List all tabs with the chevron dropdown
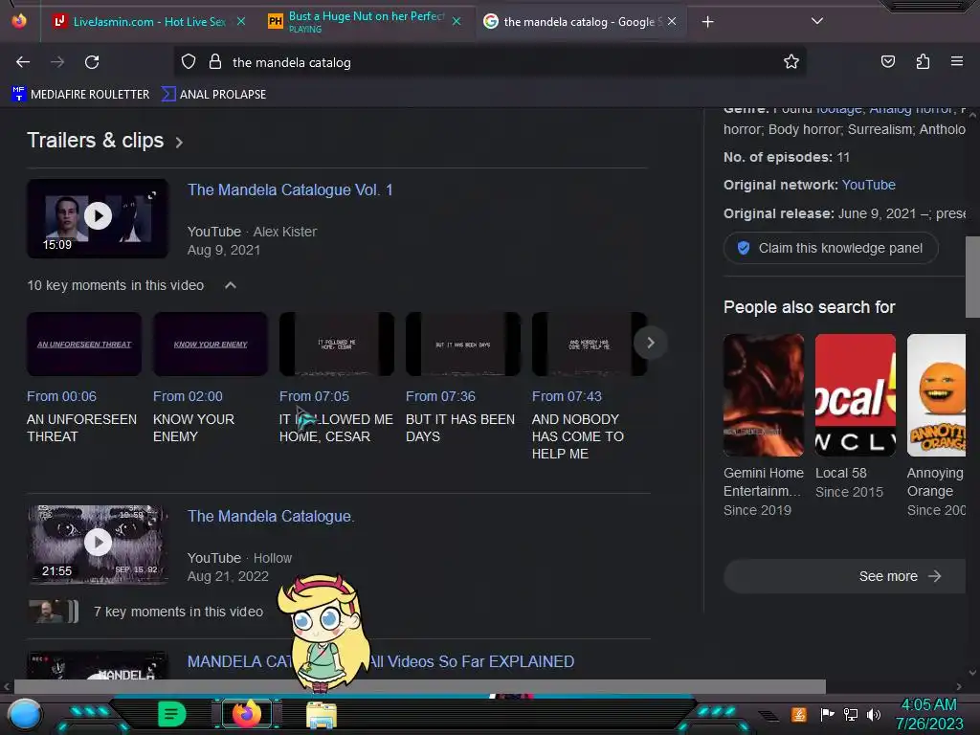Image resolution: width=980 pixels, height=735 pixels. (816, 21)
